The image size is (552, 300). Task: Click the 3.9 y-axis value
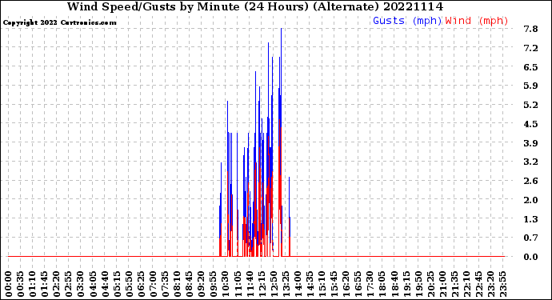531,143
